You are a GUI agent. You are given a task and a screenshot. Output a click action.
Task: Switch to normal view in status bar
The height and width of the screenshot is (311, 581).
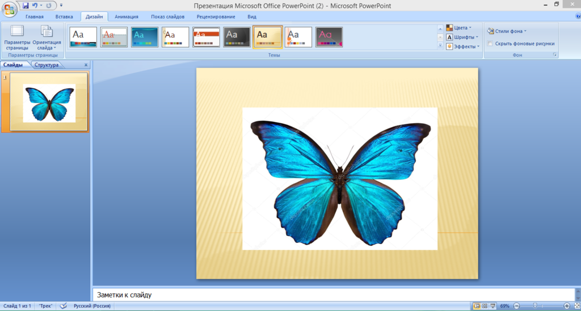(477, 306)
